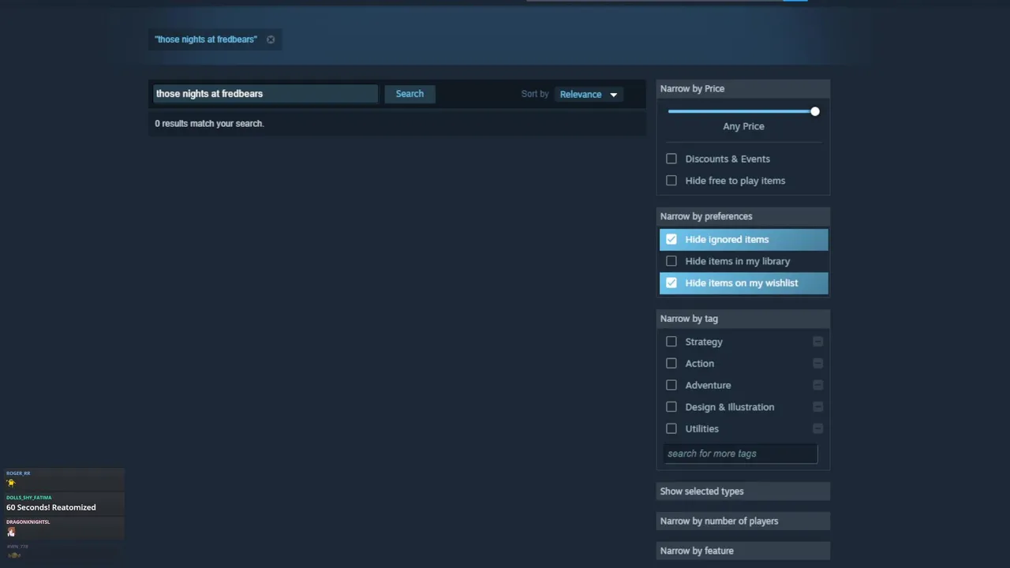Tick Hide free to play items
The height and width of the screenshot is (568, 1010).
pos(671,181)
